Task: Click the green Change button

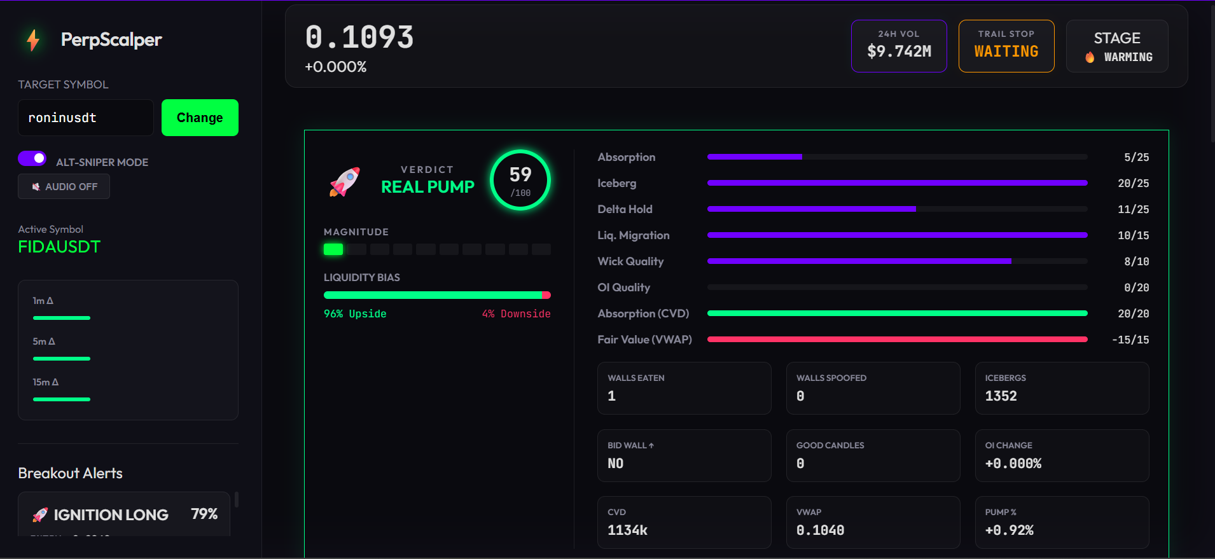Action: click(200, 118)
